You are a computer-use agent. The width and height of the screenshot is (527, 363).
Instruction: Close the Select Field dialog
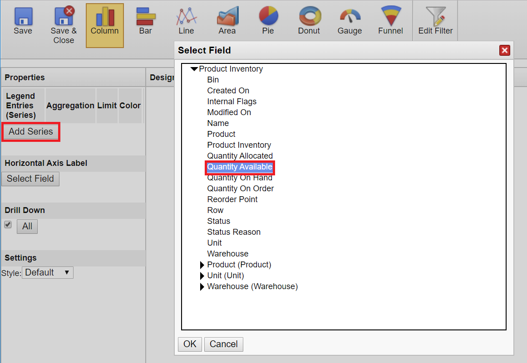pyautogui.click(x=504, y=50)
